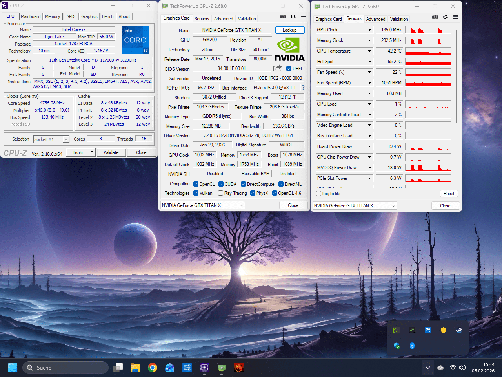This screenshot has height=377, width=502.
Task: Open File Explorer from the taskbar
Action: (x=135, y=368)
